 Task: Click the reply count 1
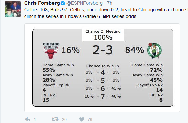point(35,119)
